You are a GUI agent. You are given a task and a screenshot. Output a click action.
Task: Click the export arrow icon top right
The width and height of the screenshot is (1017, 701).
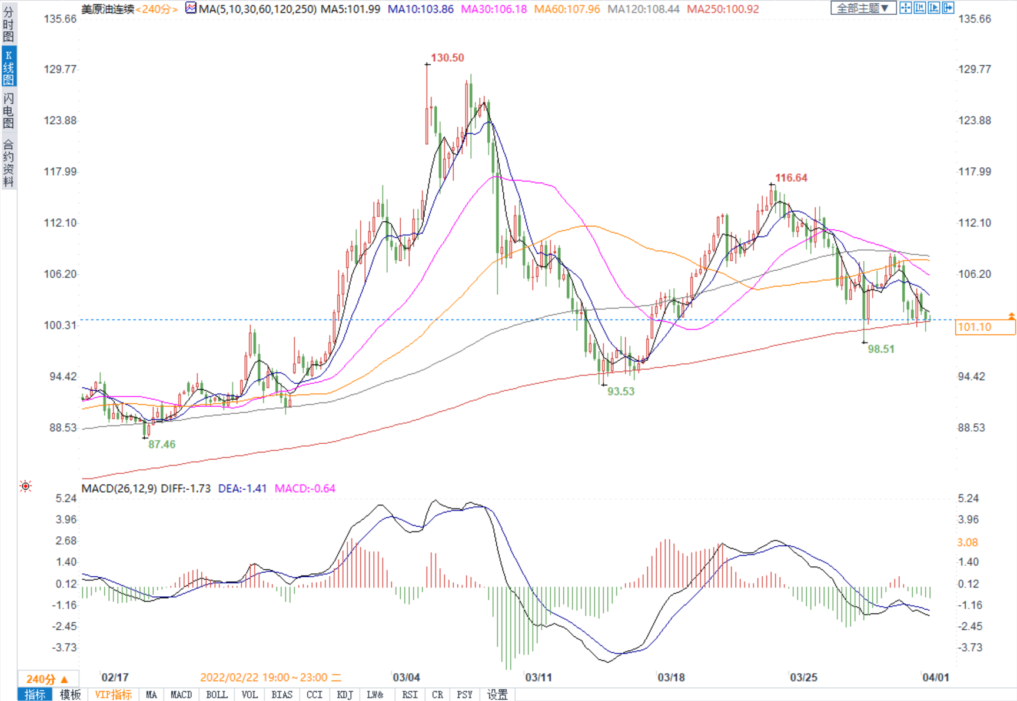(x=948, y=8)
